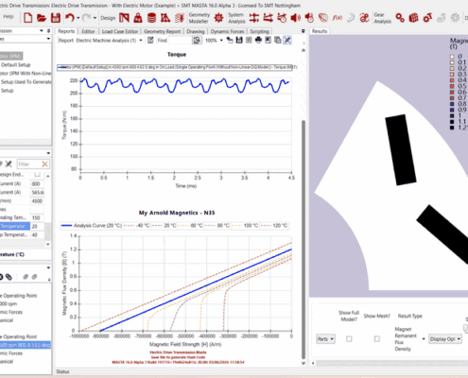Undo the last action with the red arrow
The height and width of the screenshot is (378, 468).
[70, 18]
